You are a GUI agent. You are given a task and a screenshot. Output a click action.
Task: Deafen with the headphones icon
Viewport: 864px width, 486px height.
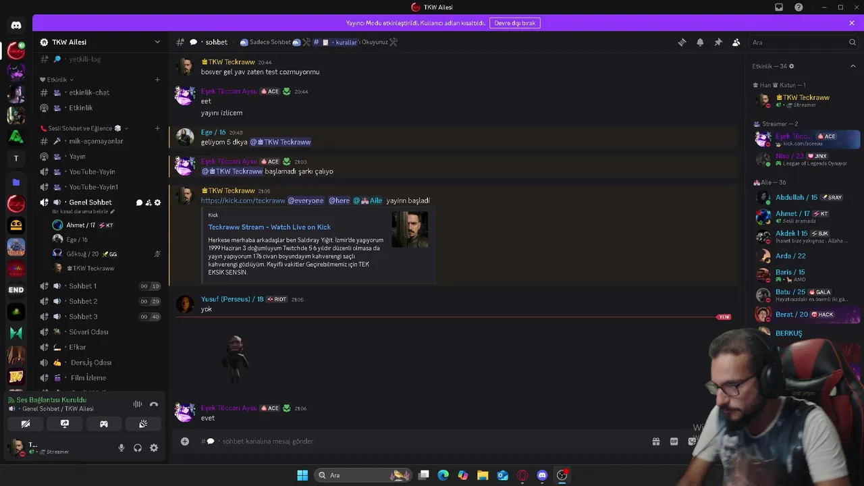[x=138, y=448]
